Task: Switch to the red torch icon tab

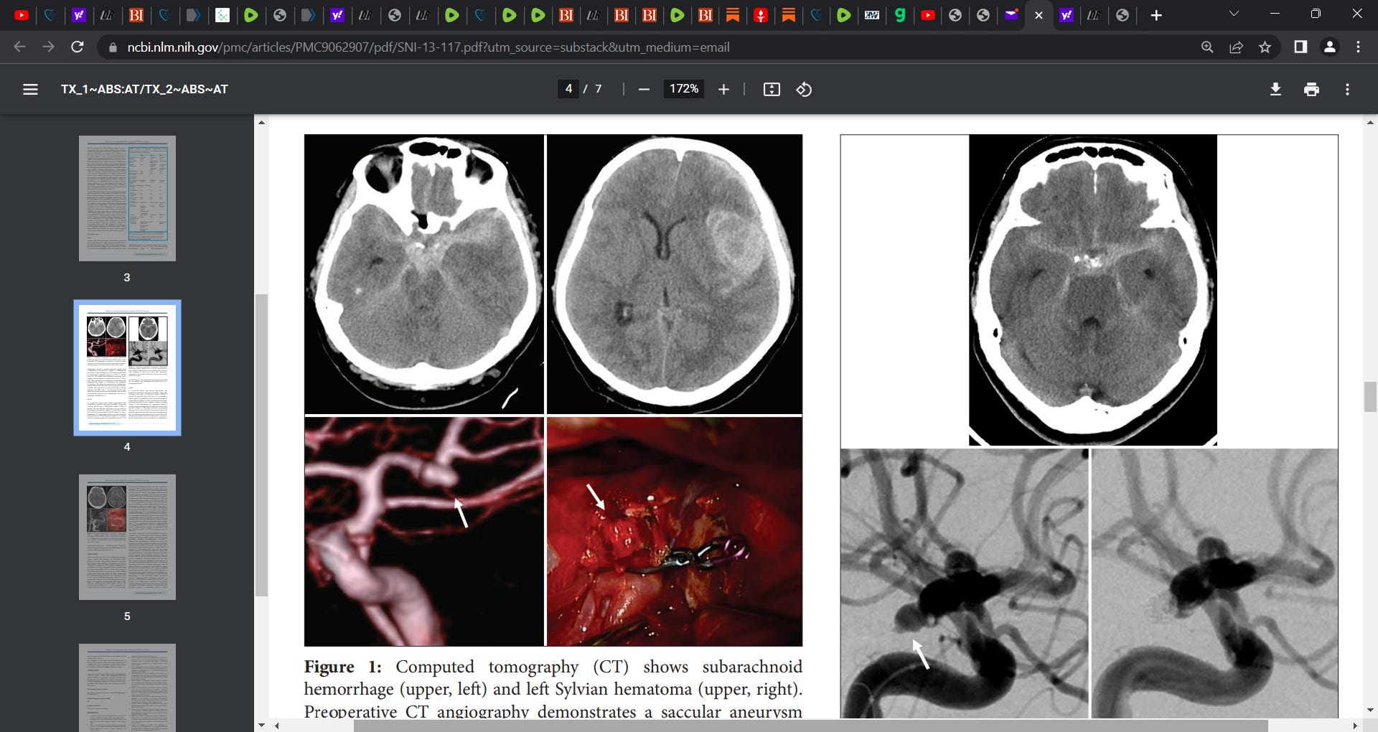Action: click(761, 15)
